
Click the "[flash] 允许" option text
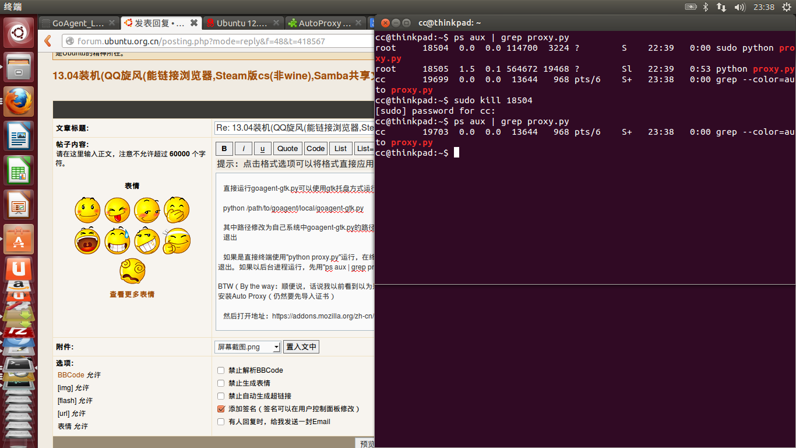[x=75, y=401]
